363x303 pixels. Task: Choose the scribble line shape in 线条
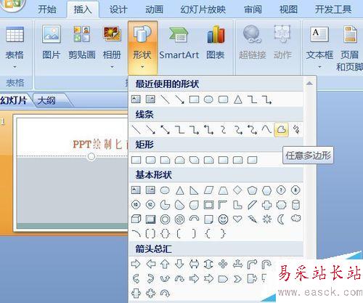296,129
